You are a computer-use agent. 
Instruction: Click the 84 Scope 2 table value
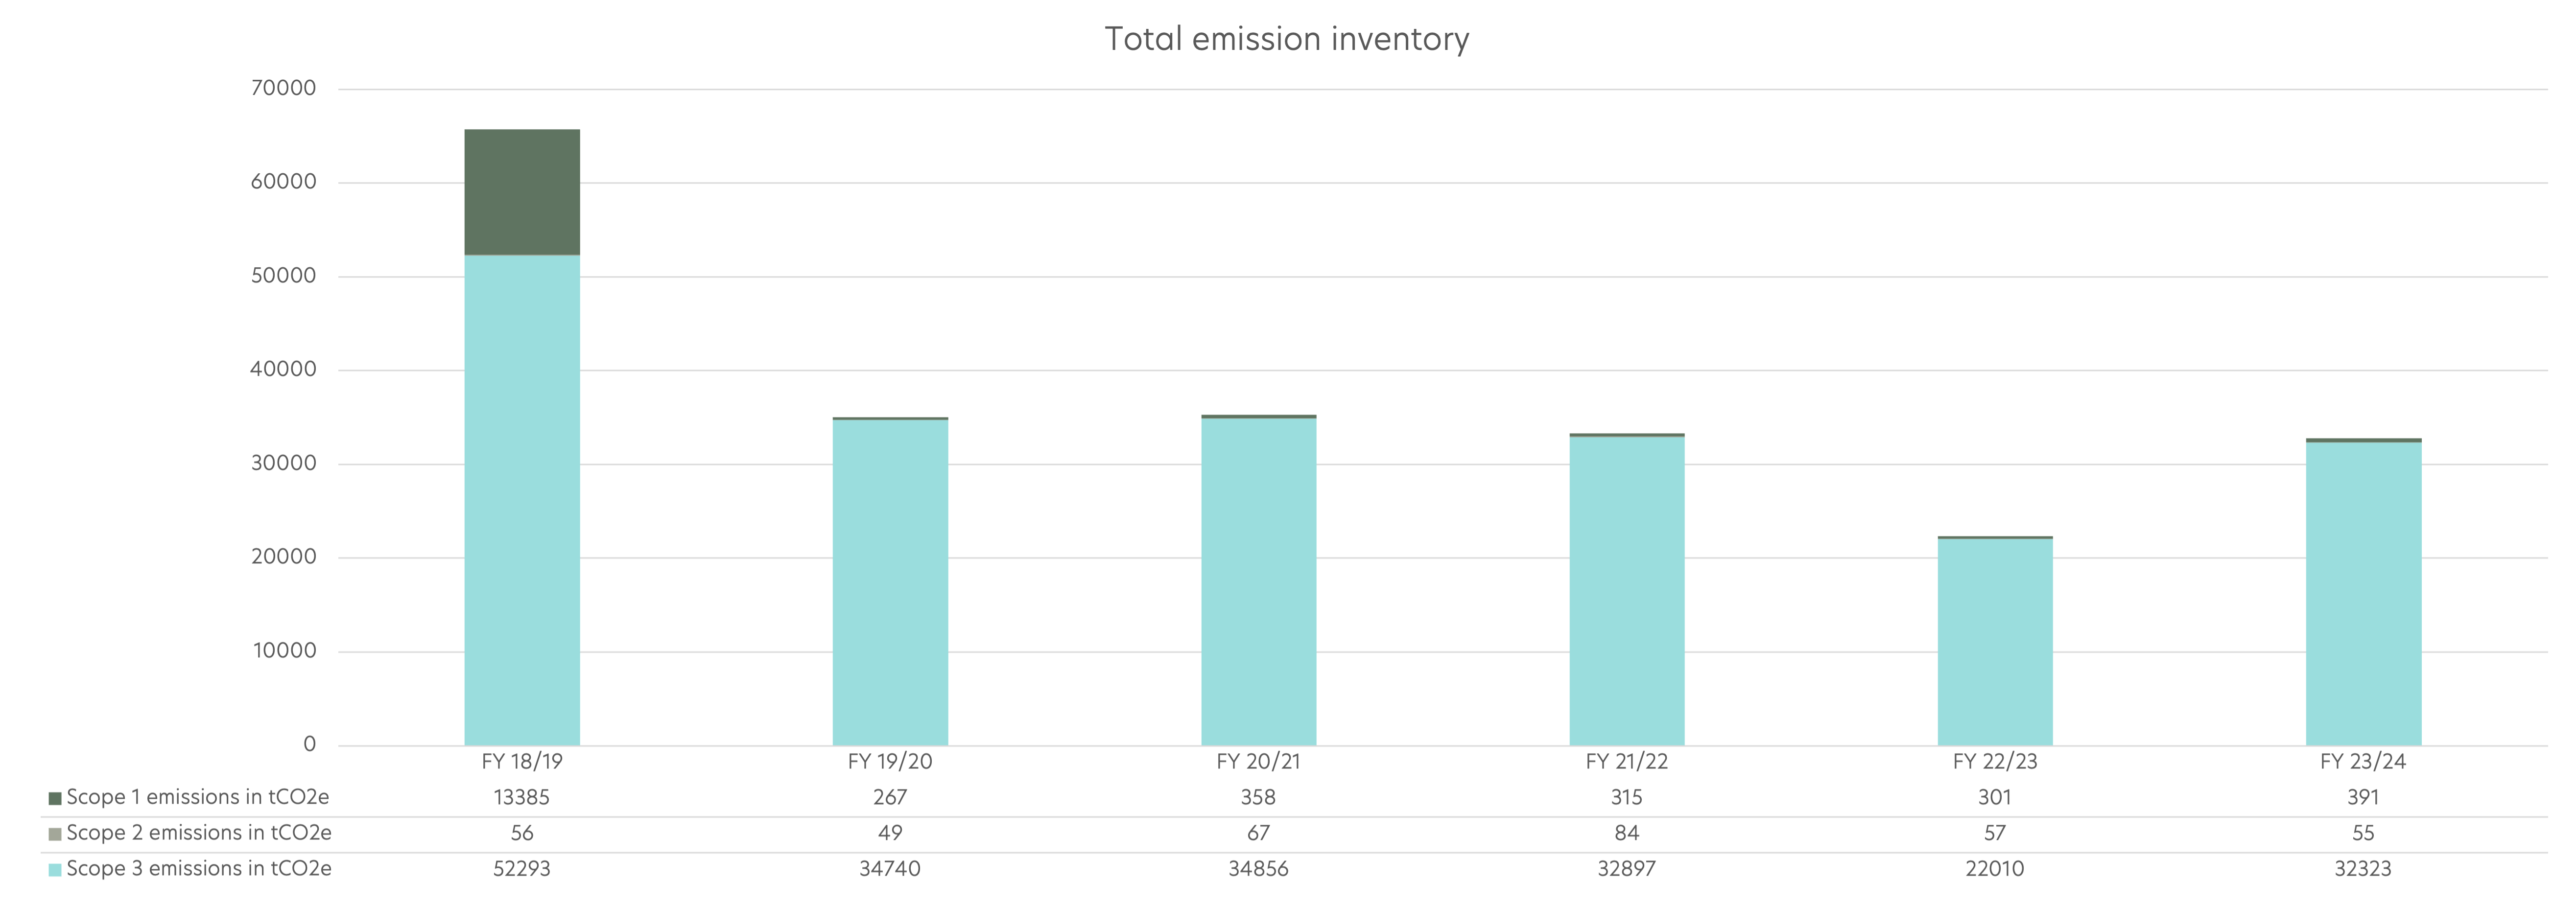click(1626, 833)
